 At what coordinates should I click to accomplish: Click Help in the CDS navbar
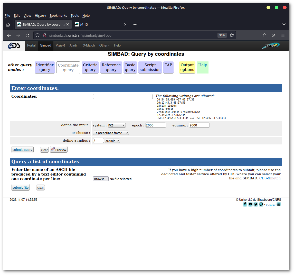pyautogui.click(x=117, y=45)
